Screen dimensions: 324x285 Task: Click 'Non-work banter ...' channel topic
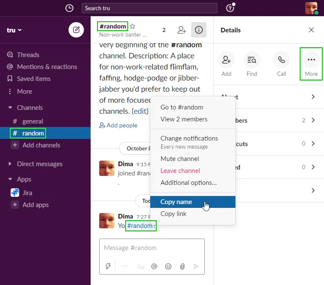pyautogui.click(x=123, y=35)
